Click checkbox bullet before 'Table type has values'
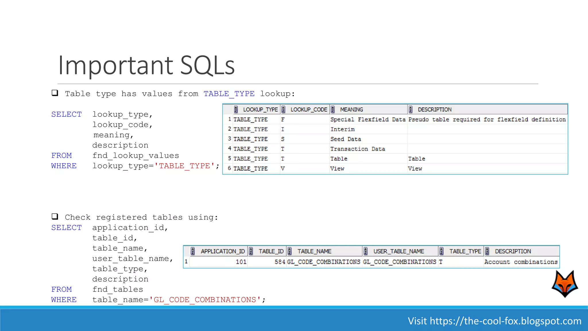This screenshot has height=331, width=588. tap(55, 93)
